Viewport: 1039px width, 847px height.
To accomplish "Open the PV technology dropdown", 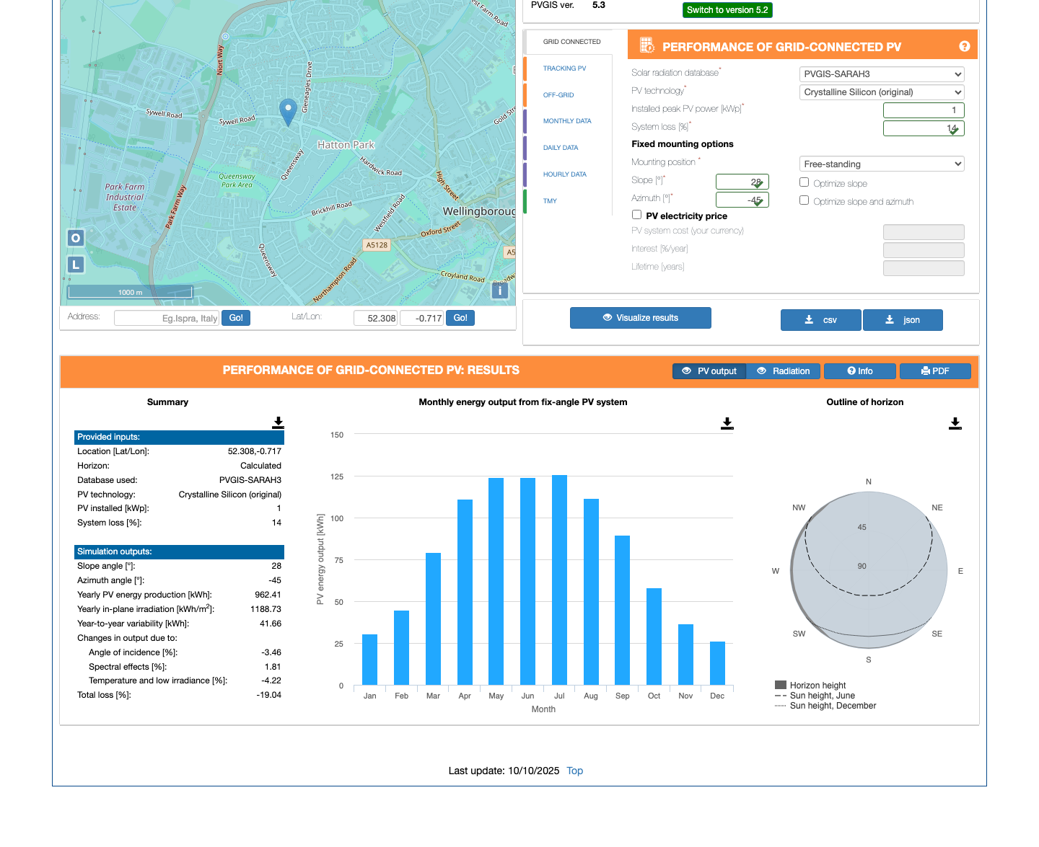I will point(881,92).
